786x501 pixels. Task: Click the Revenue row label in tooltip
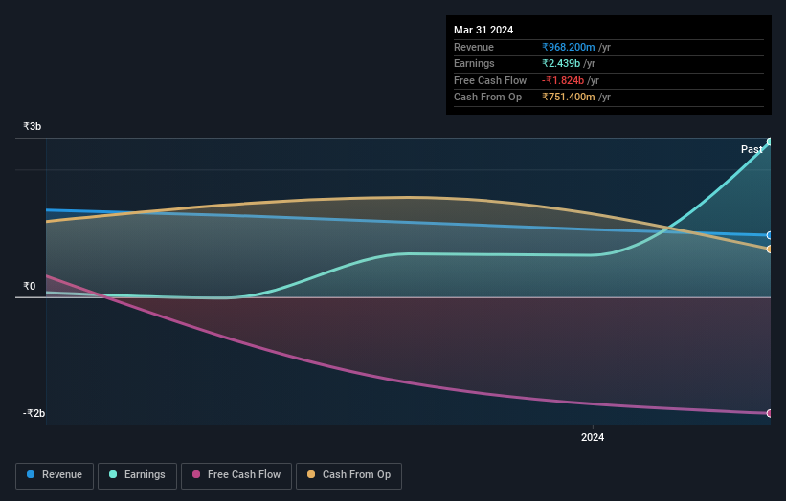(474, 47)
